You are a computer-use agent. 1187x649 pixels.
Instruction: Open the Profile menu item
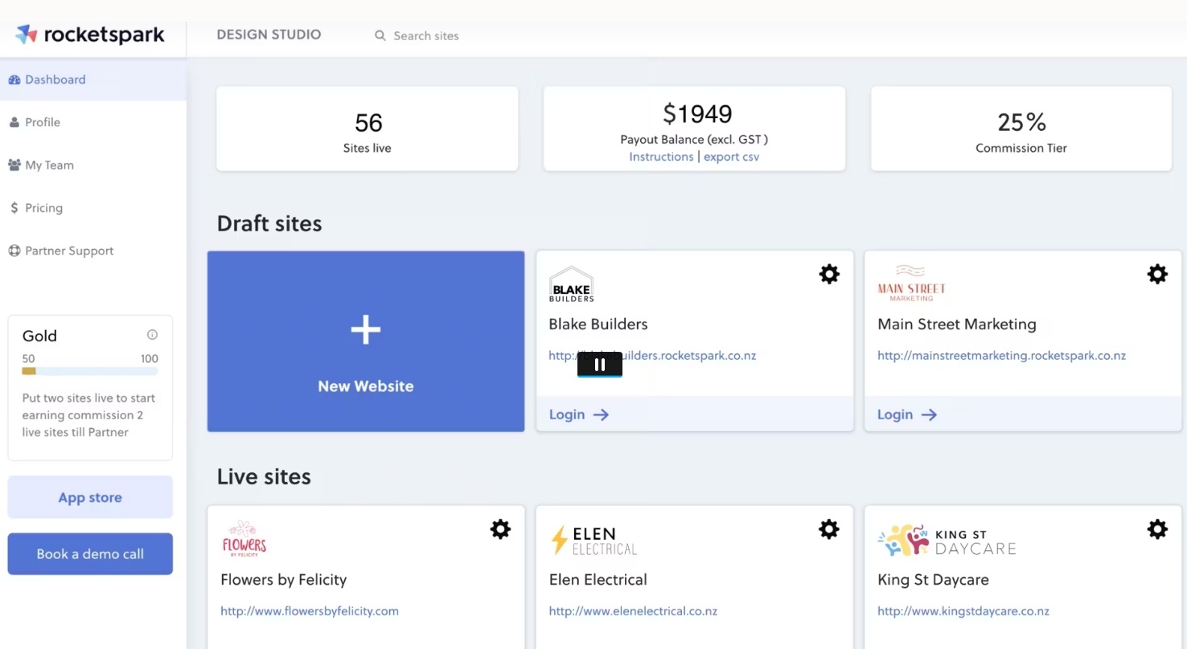click(93, 122)
